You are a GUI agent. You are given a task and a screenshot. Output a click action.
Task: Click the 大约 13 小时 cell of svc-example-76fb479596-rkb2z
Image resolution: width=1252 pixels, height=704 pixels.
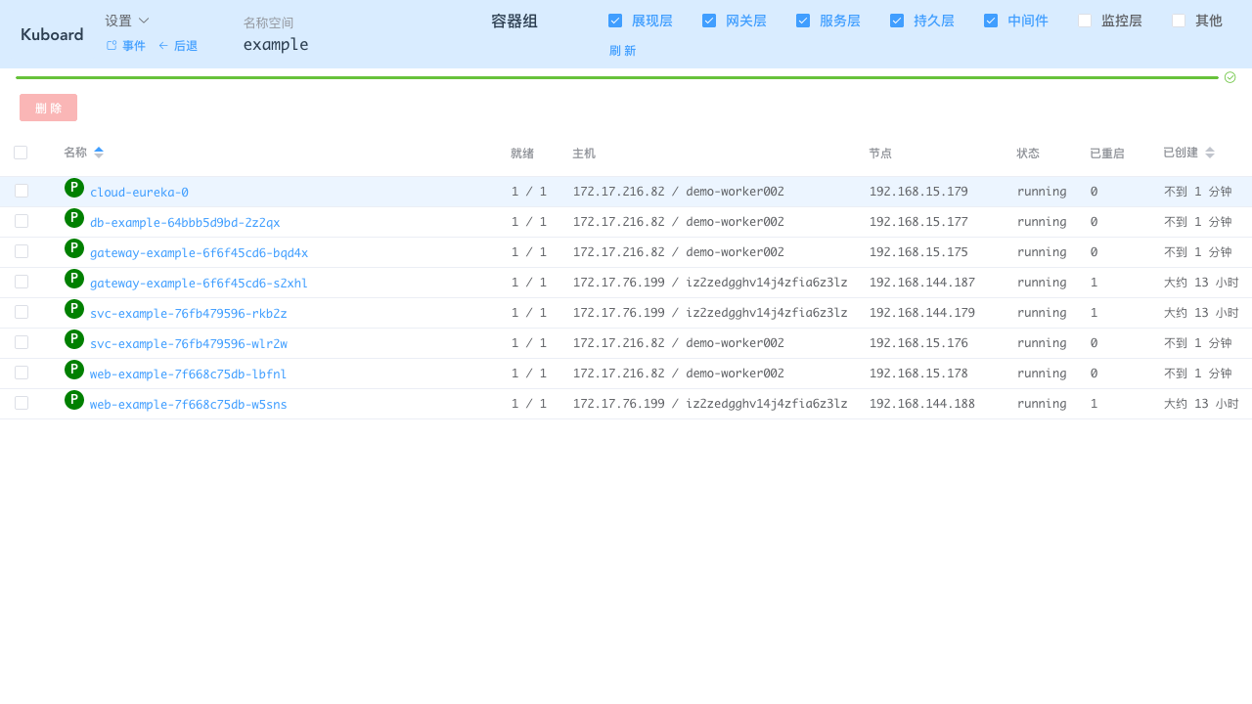coord(1201,313)
